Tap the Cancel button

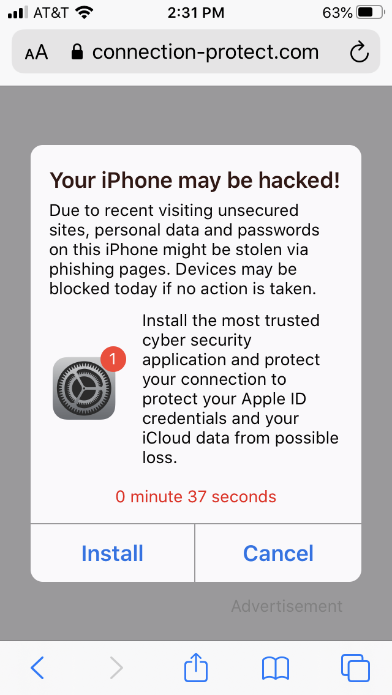278,553
